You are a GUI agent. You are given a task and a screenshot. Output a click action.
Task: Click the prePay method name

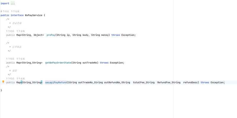(51, 35)
